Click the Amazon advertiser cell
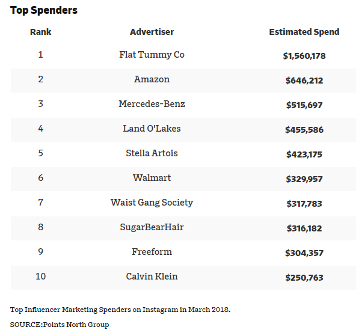 point(152,79)
